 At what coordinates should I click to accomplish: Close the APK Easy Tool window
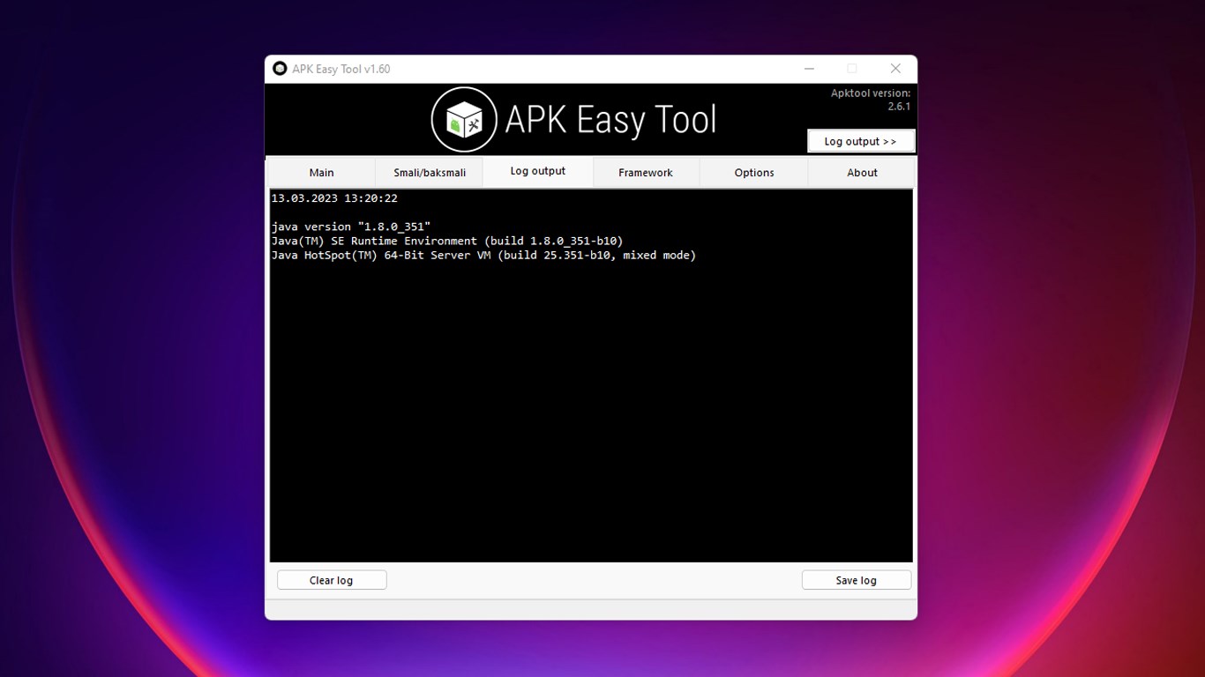coord(895,69)
